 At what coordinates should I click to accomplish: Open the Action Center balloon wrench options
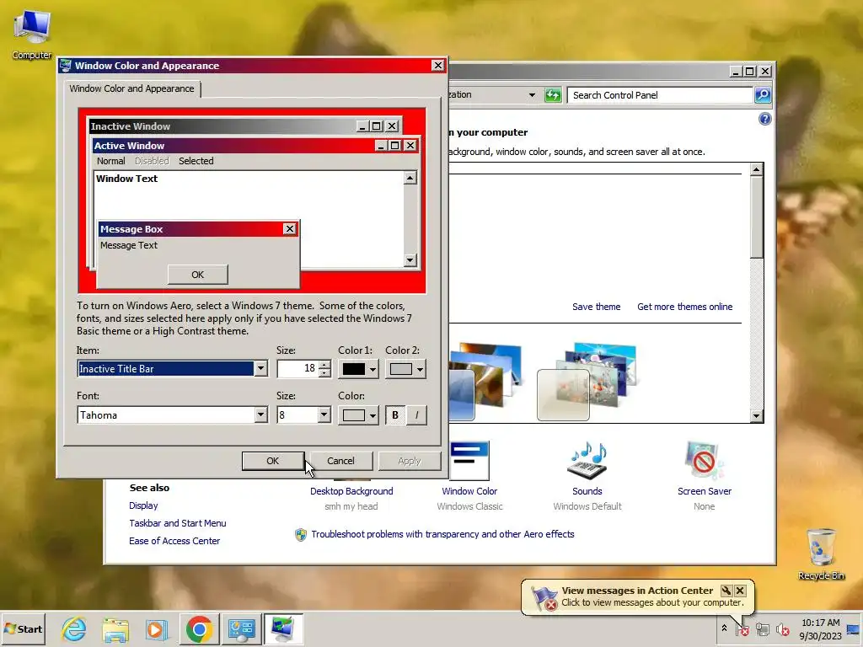tap(726, 591)
